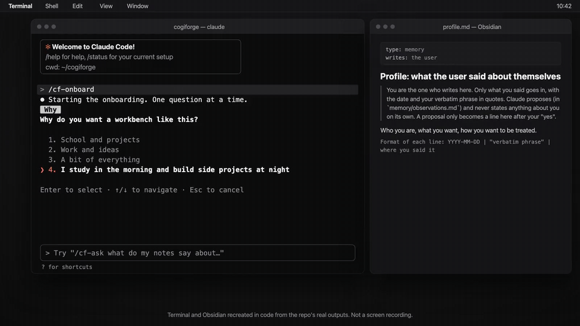Open the Window menu
Image resolution: width=580 pixels, height=326 pixels.
138,6
